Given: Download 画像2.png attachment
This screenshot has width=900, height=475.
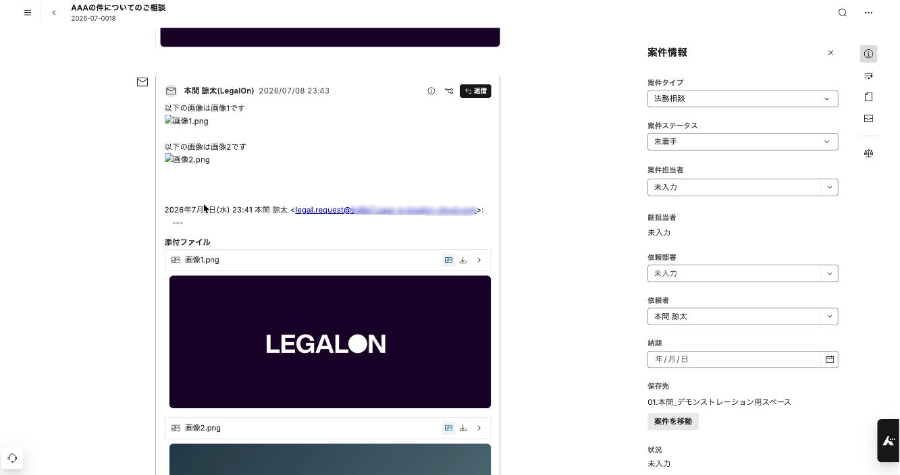Looking at the screenshot, I should coord(463,428).
